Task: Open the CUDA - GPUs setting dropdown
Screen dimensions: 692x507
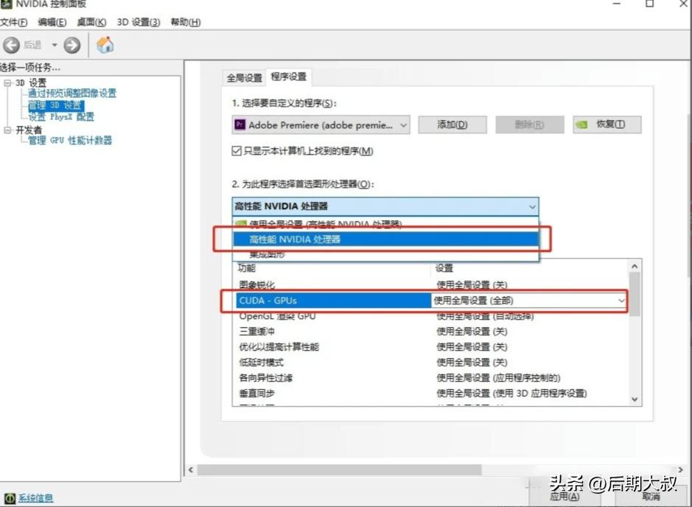Action: coord(621,301)
